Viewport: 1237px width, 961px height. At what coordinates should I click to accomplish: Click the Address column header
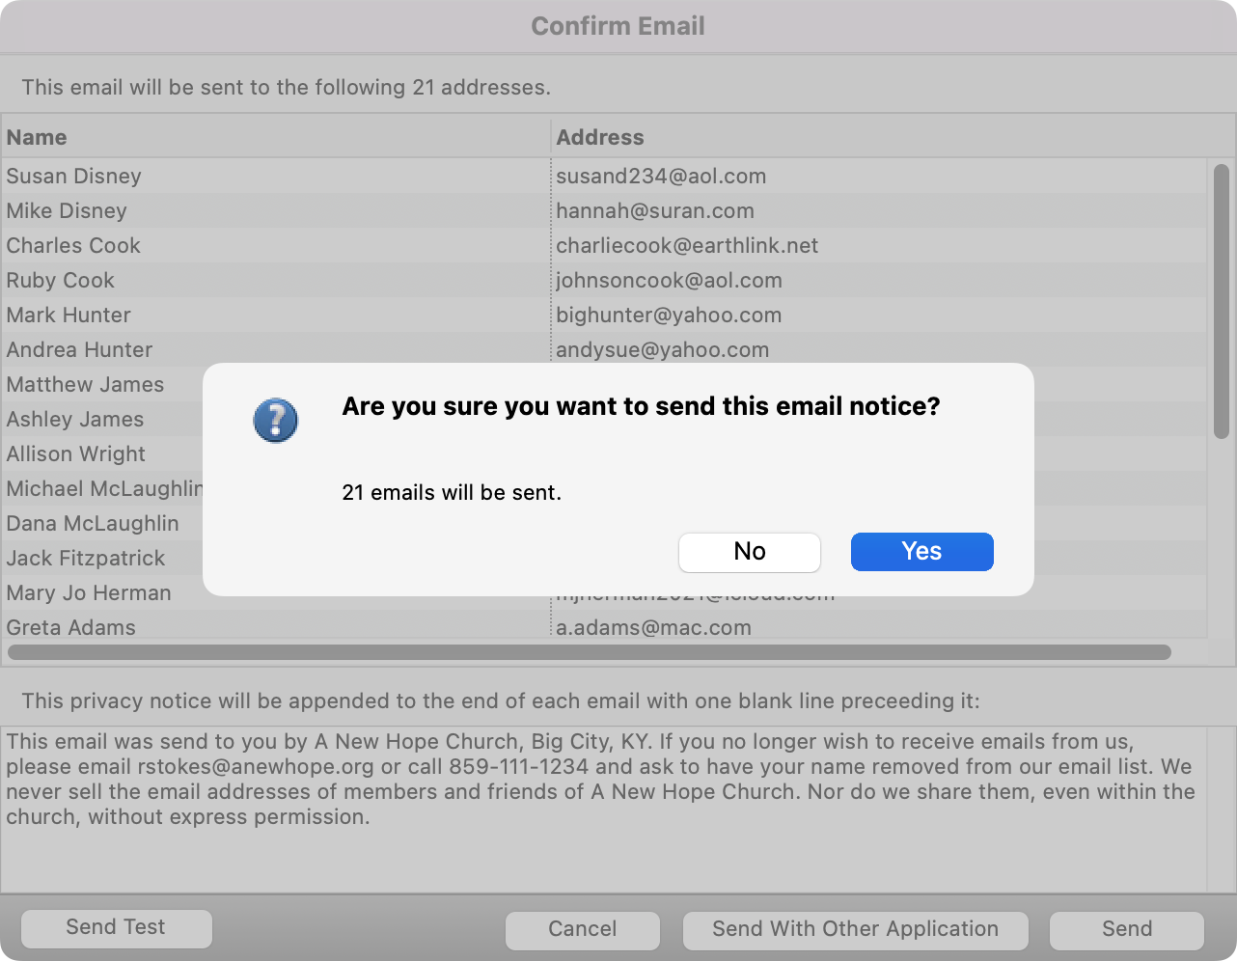(x=599, y=137)
